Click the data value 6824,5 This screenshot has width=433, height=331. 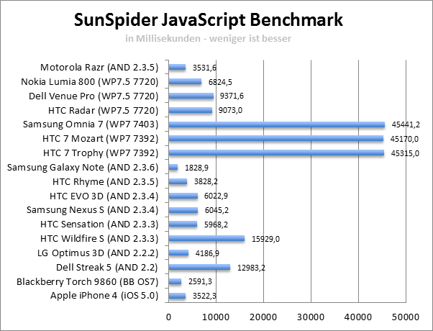pos(220,82)
